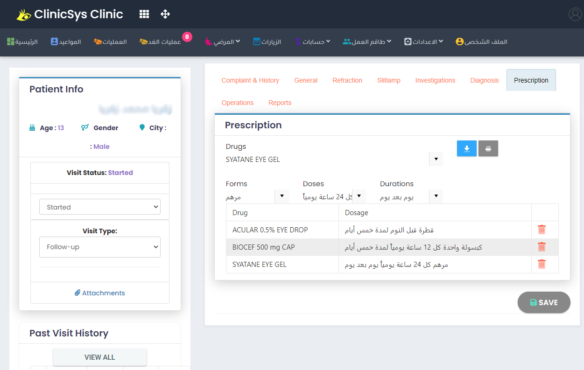The height and width of the screenshot is (370, 584).
Task: Open the Forms dropdown list
Action: [x=281, y=196]
